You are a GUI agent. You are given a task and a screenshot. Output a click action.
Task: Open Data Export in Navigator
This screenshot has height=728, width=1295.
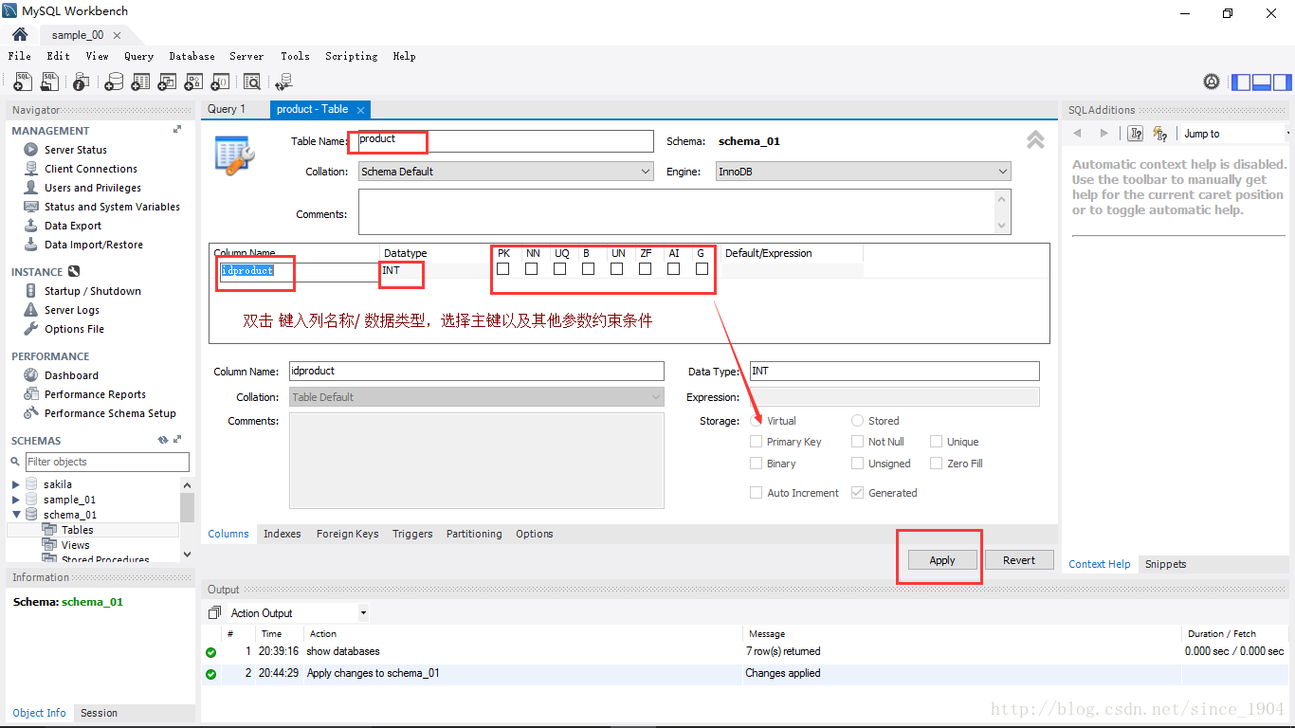(x=72, y=226)
